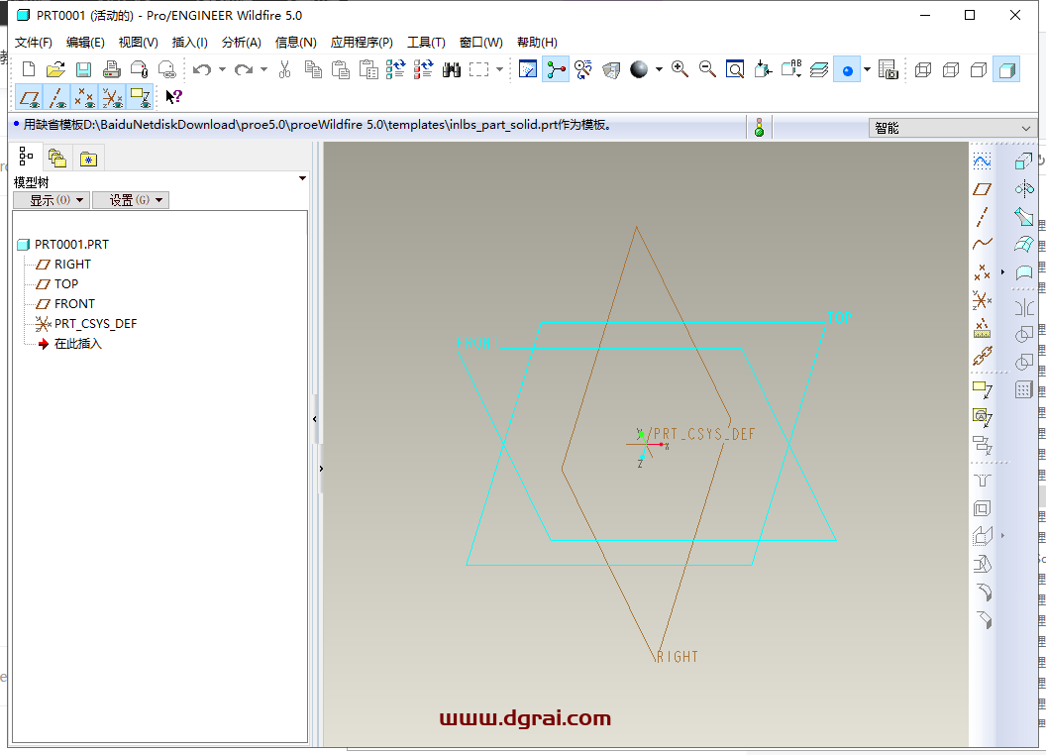
Task: Redo the last undone action
Action: pos(243,69)
